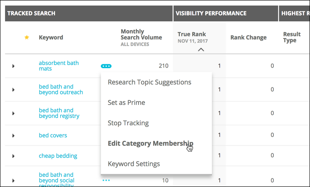
Task: Select Research Topic Suggestions menu item
Action: 149,82
